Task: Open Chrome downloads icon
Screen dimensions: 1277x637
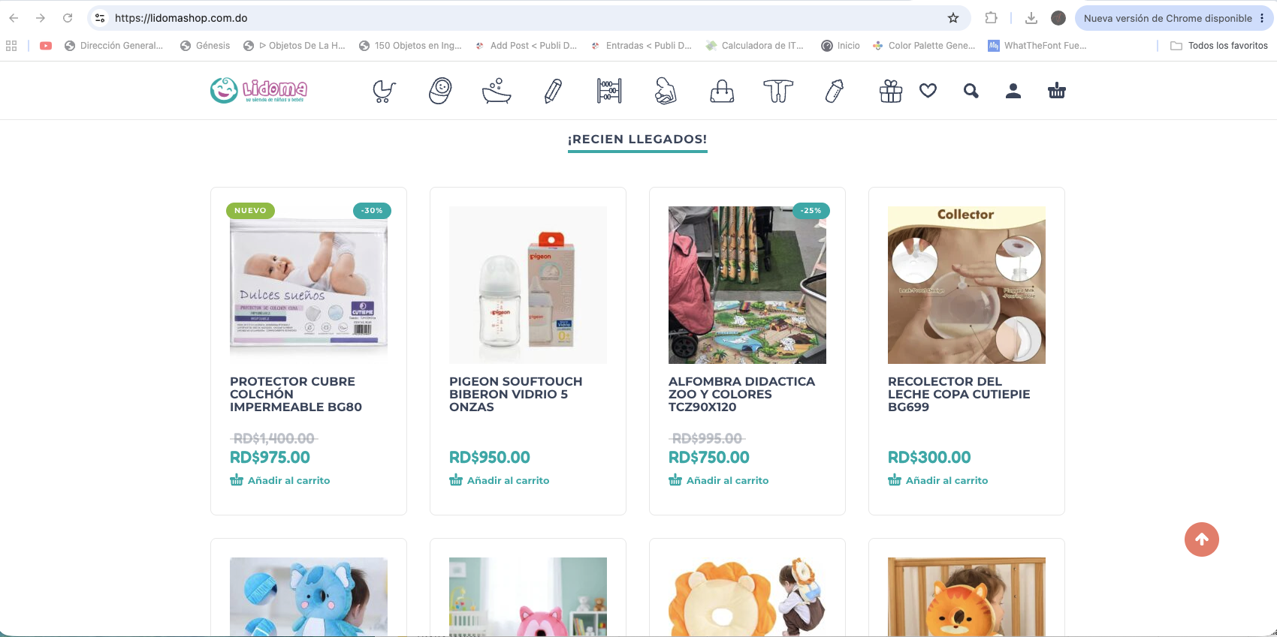Action: point(1031,18)
